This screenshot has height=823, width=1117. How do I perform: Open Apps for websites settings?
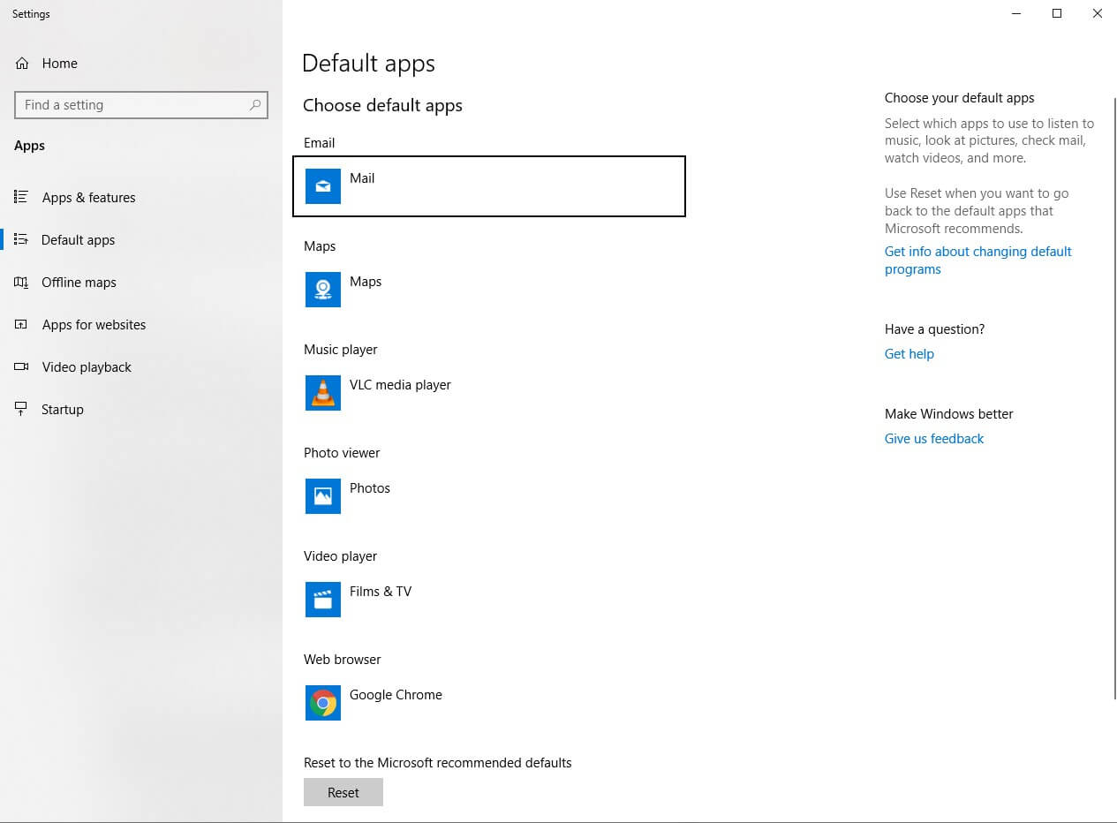[x=141, y=325]
